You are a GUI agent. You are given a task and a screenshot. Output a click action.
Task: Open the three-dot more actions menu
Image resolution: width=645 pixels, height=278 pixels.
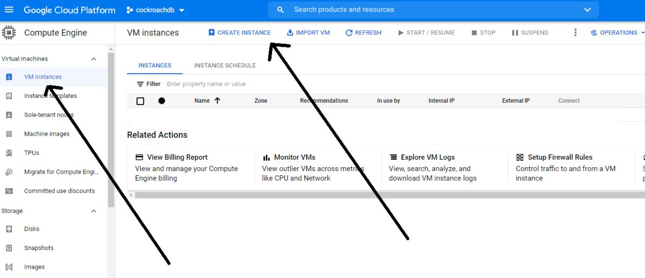(575, 32)
